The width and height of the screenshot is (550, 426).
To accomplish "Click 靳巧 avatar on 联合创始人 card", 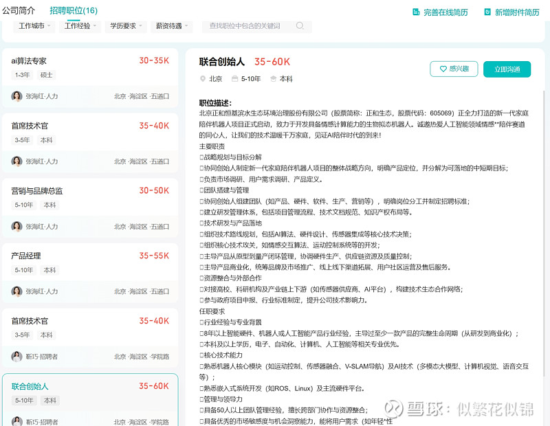I will (16, 421).
